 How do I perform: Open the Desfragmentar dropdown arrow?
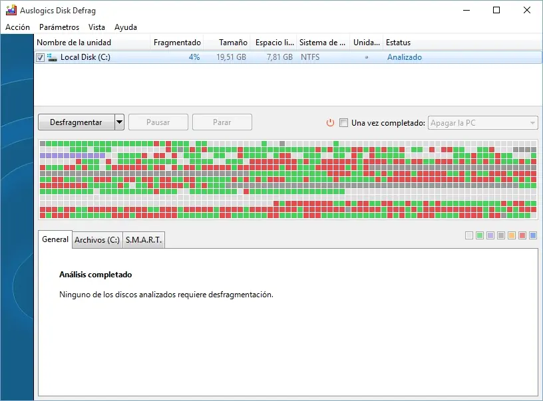point(120,122)
